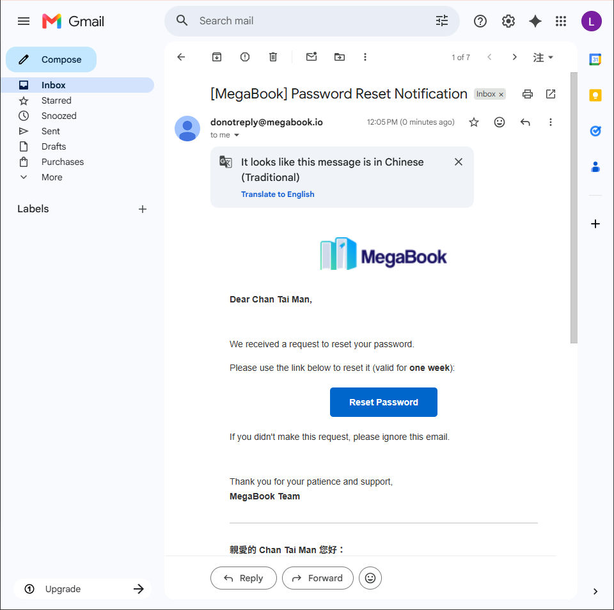Show recipient details next to 'to me'
Screen dimensions: 614x610
click(237, 135)
